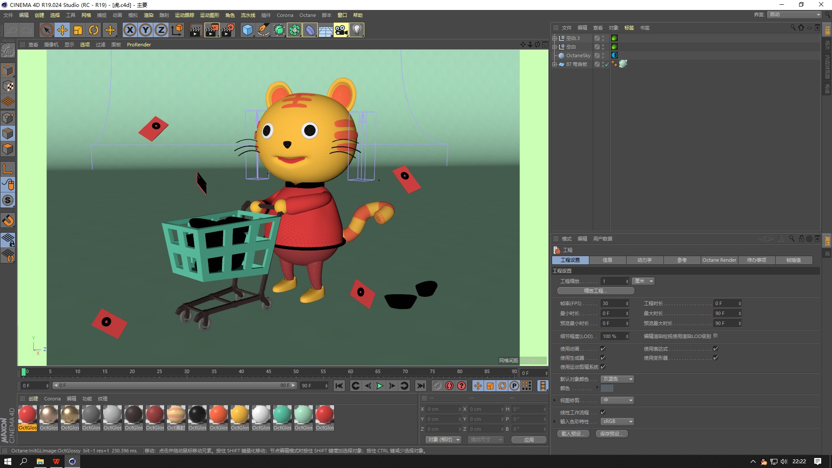Image resolution: width=832 pixels, height=468 pixels.
Task: Open the ProRender viewport menu
Action: coord(139,45)
